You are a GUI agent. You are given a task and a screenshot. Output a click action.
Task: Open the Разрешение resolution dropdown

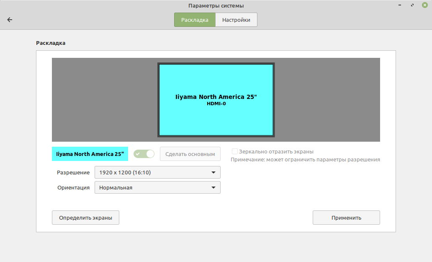tap(157, 172)
